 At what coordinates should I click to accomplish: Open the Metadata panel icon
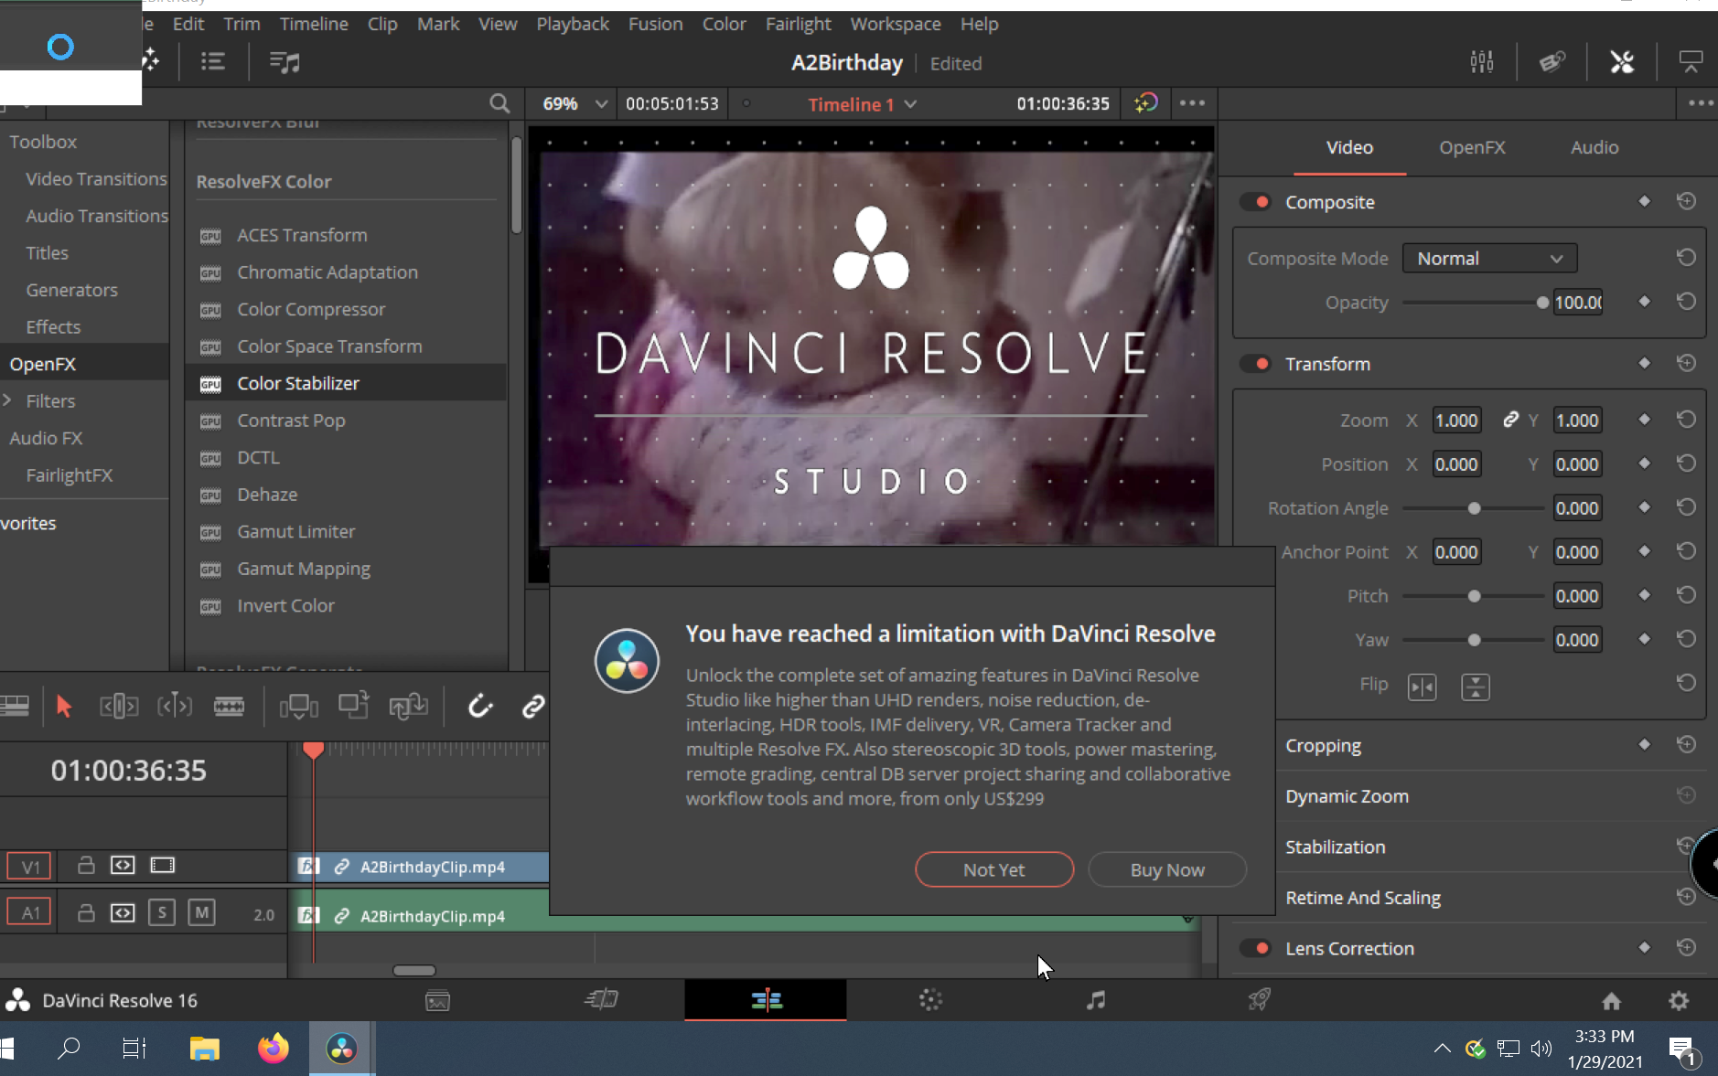click(x=1552, y=62)
